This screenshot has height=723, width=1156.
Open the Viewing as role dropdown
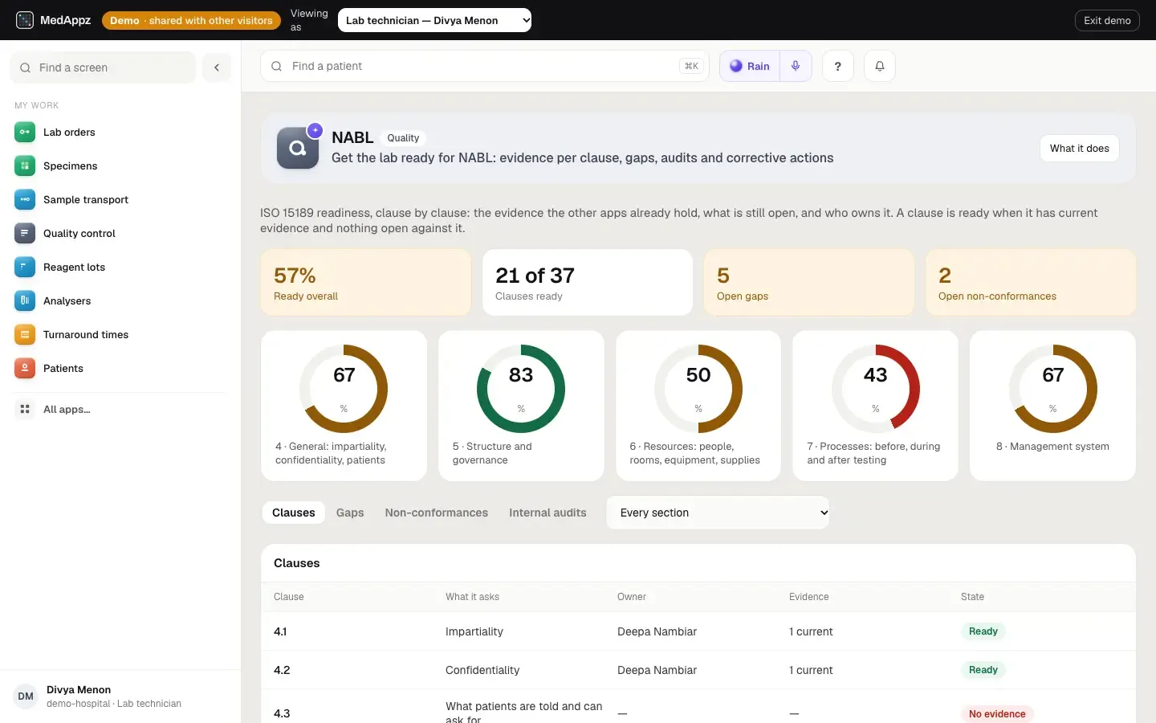coord(435,20)
